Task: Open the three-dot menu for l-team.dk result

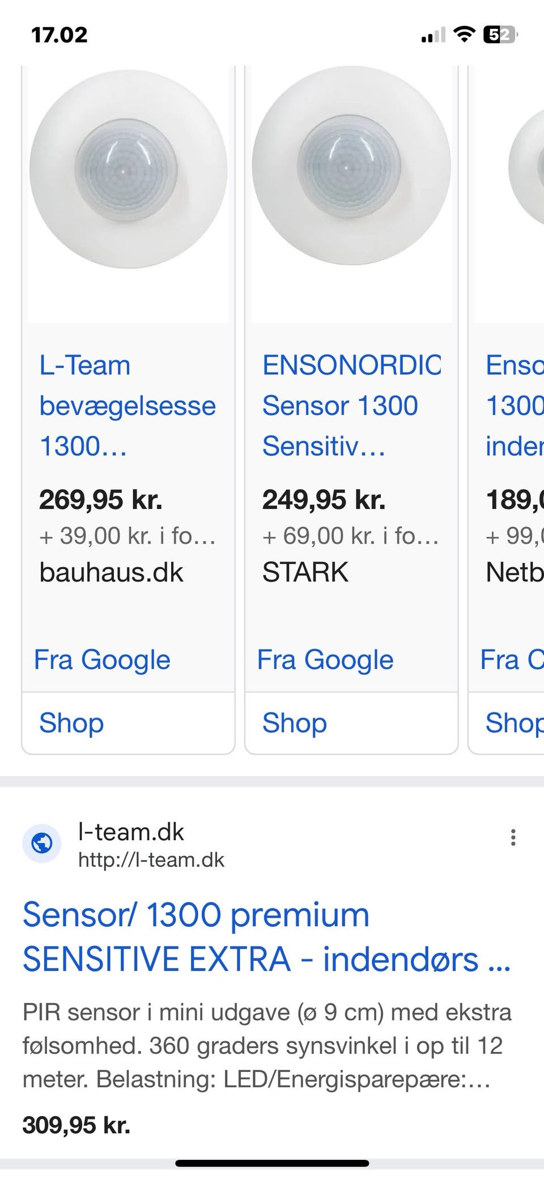Action: 513,837
